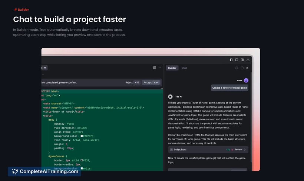The height and width of the screenshot is (181, 304).
Task: Toggle the bottom panel layout icon
Action: click(237, 60)
